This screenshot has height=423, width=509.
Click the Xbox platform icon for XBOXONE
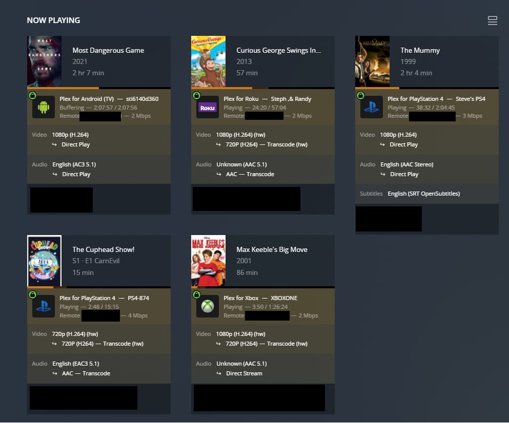pyautogui.click(x=208, y=306)
